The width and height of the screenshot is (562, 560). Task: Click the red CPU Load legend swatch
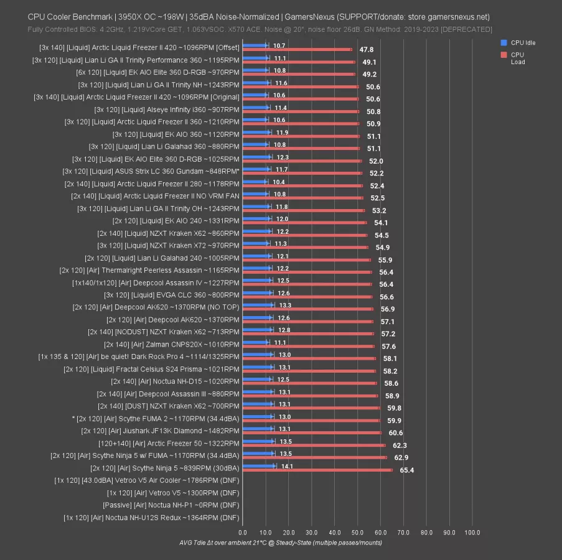(x=503, y=55)
